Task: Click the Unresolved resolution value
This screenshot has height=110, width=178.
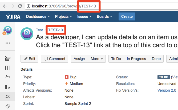Action: click(167, 84)
